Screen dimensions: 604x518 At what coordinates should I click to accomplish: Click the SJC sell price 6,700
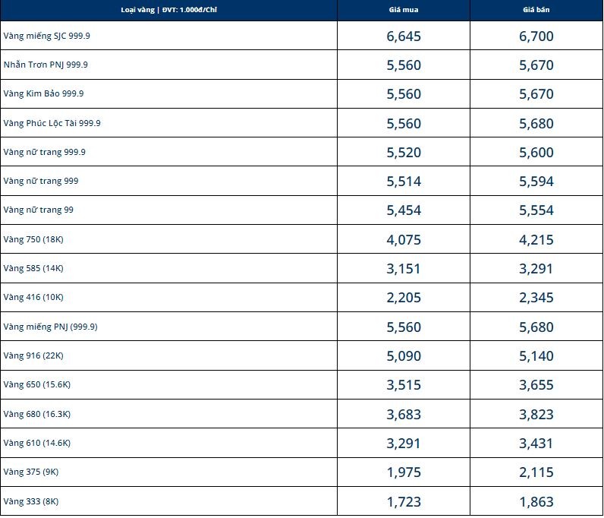[x=536, y=36]
